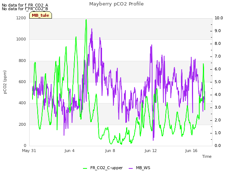Click the Jun 16 date tick label
The height and width of the screenshot is (175, 234).
[x=191, y=151]
